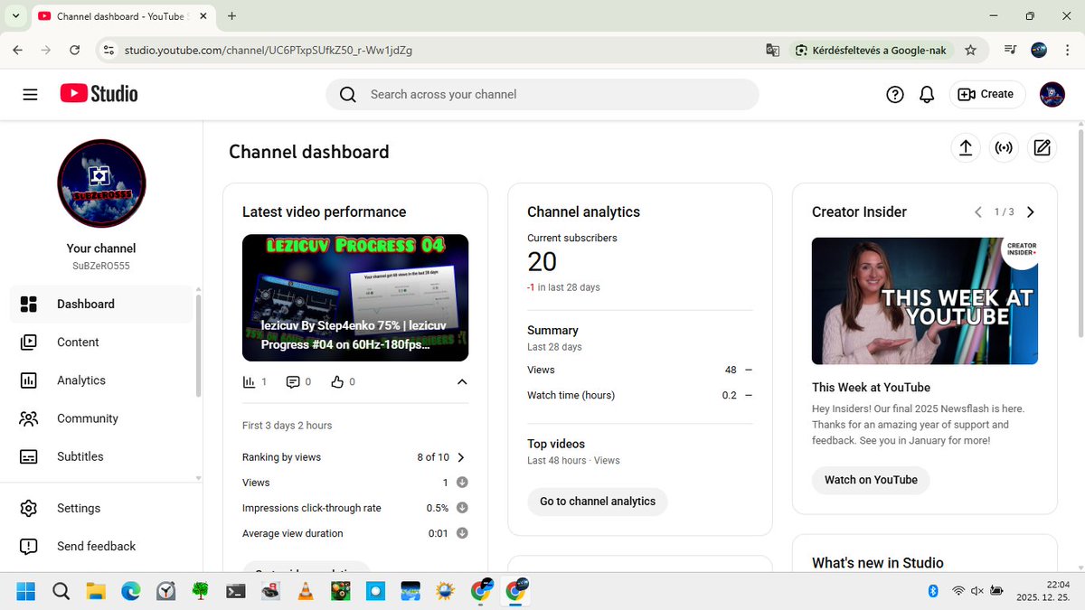Bookmark this page with star icon

click(x=971, y=51)
